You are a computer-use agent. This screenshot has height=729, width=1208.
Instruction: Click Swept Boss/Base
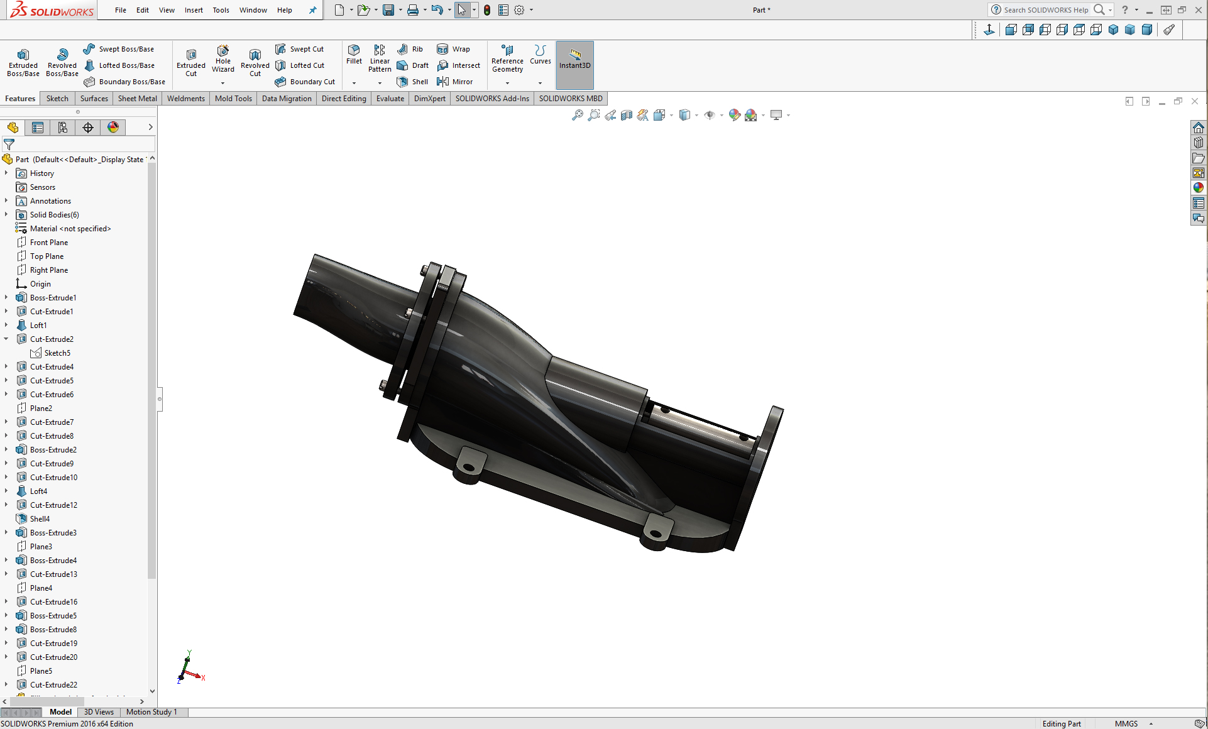(119, 49)
